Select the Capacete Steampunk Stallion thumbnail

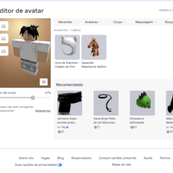[x=94, y=47]
